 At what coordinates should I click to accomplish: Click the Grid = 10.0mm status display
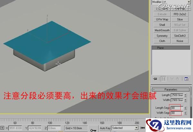[76, 128]
